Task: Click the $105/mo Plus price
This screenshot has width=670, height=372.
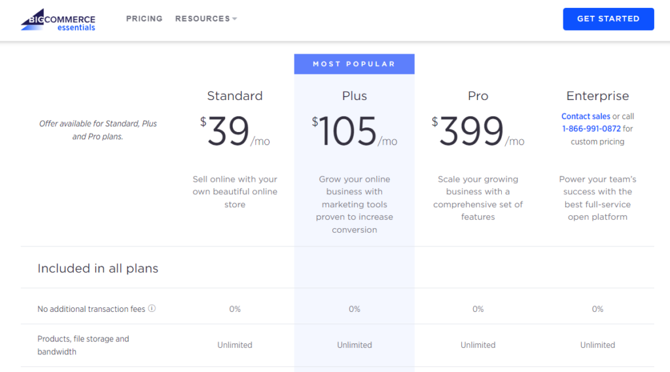Action: click(x=354, y=131)
